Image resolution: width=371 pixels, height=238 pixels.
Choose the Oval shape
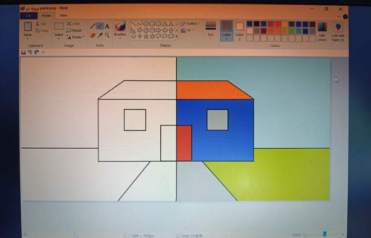click(146, 24)
